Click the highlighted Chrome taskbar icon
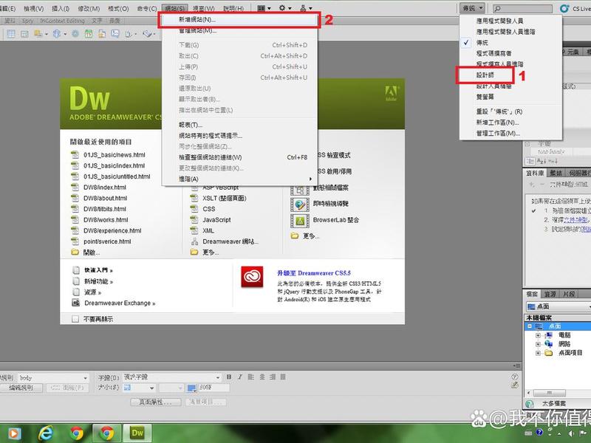 click(x=106, y=433)
